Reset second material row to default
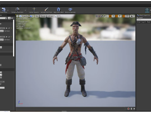Image resolution: width=151 pixels, height=113 pixels. click(x=11, y=37)
